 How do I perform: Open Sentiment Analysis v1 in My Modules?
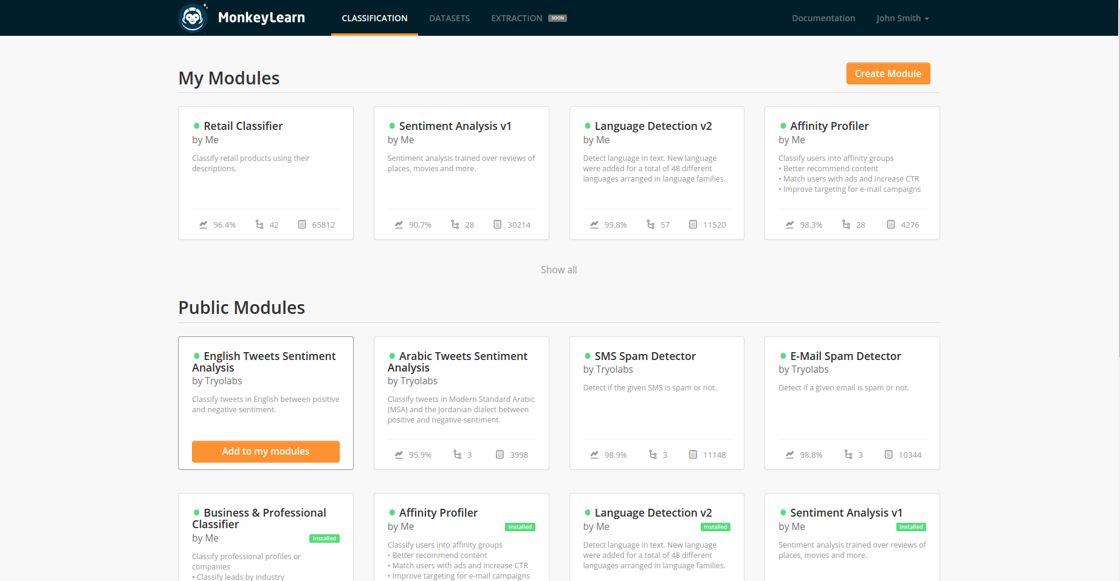click(455, 126)
